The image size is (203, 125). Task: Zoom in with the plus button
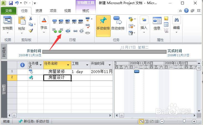pyautogui.click(x=194, y=121)
